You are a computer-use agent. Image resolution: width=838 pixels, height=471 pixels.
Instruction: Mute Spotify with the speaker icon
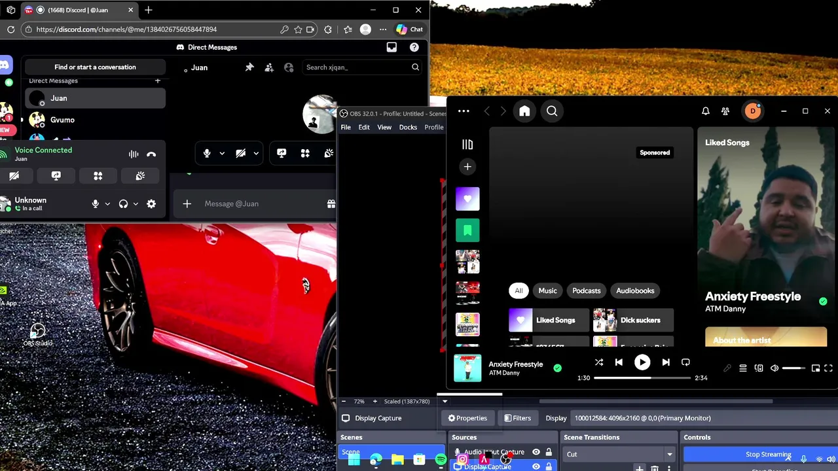click(x=774, y=368)
